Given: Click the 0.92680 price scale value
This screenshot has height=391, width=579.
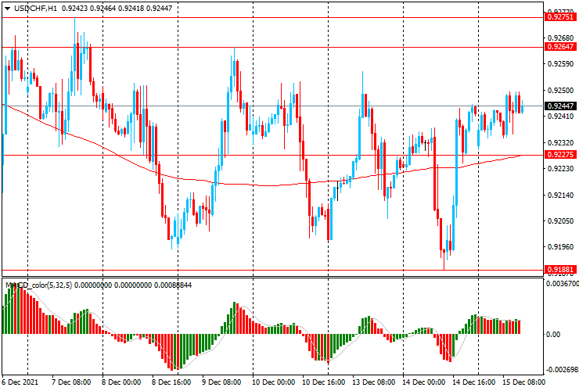Looking at the screenshot, I should click(560, 38).
